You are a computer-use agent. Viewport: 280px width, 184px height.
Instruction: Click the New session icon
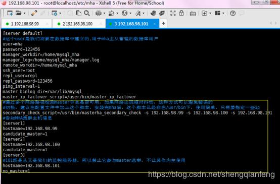click(10, 13)
